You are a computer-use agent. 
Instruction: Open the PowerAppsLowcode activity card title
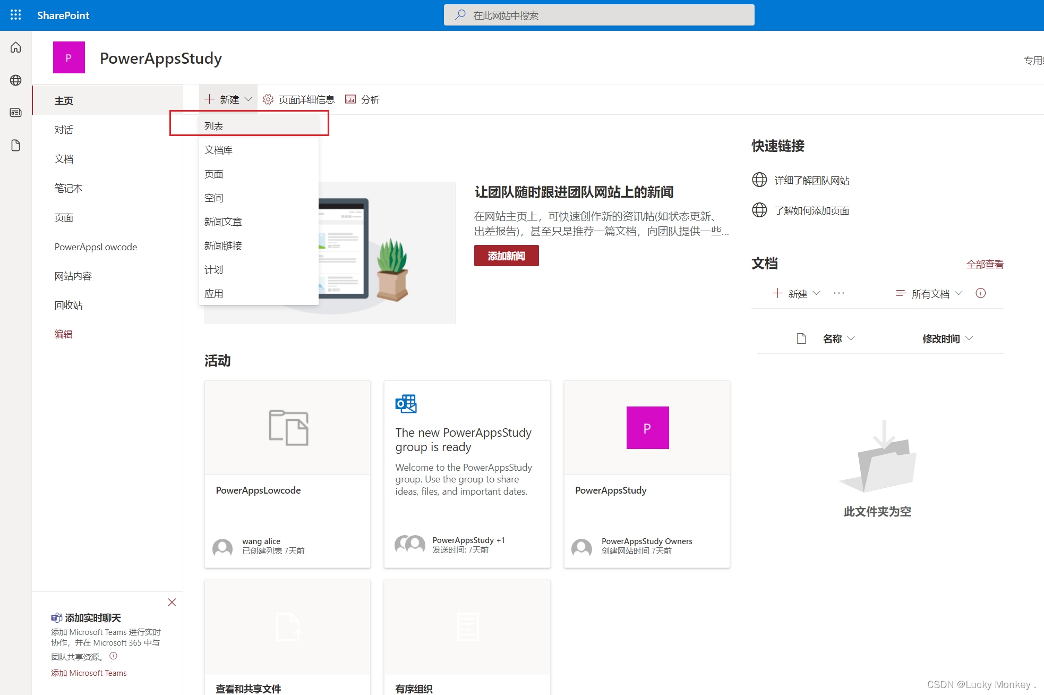(258, 490)
